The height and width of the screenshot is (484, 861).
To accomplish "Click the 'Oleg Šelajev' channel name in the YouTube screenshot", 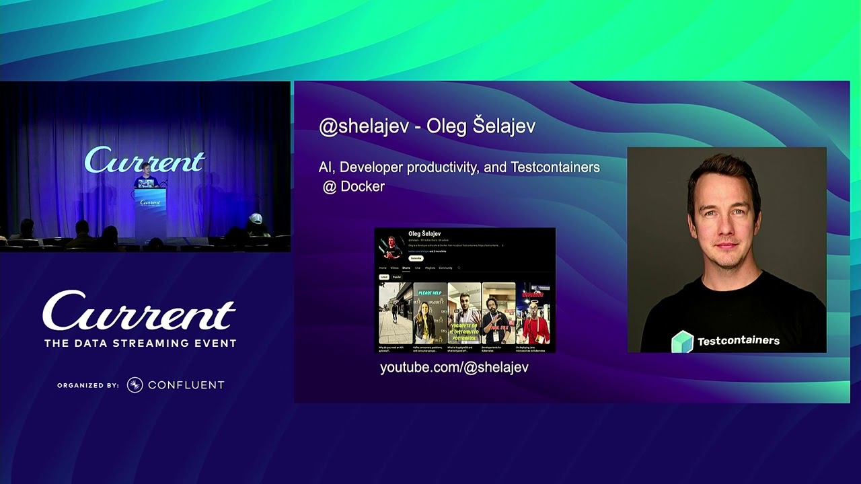I will [x=424, y=234].
